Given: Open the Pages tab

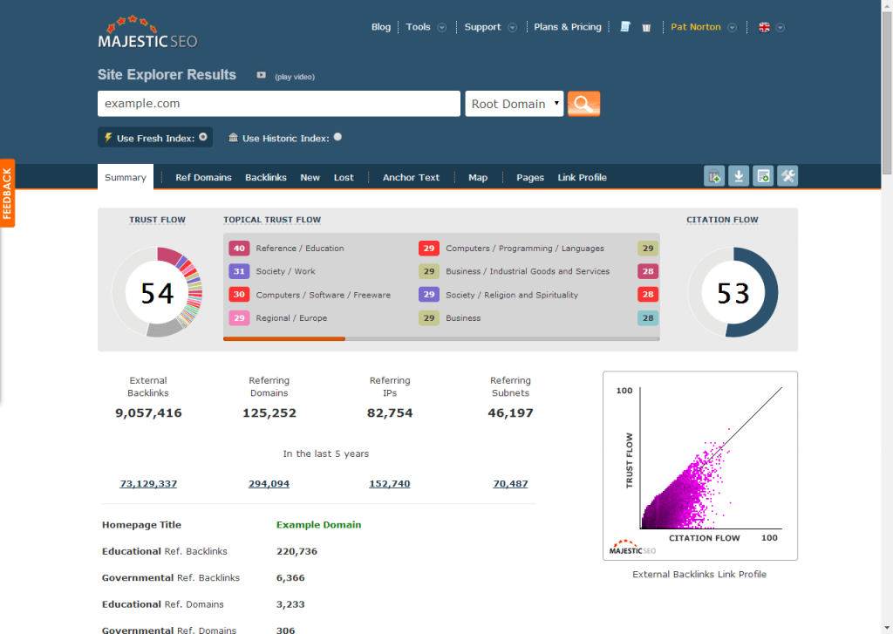Looking at the screenshot, I should pyautogui.click(x=530, y=177).
